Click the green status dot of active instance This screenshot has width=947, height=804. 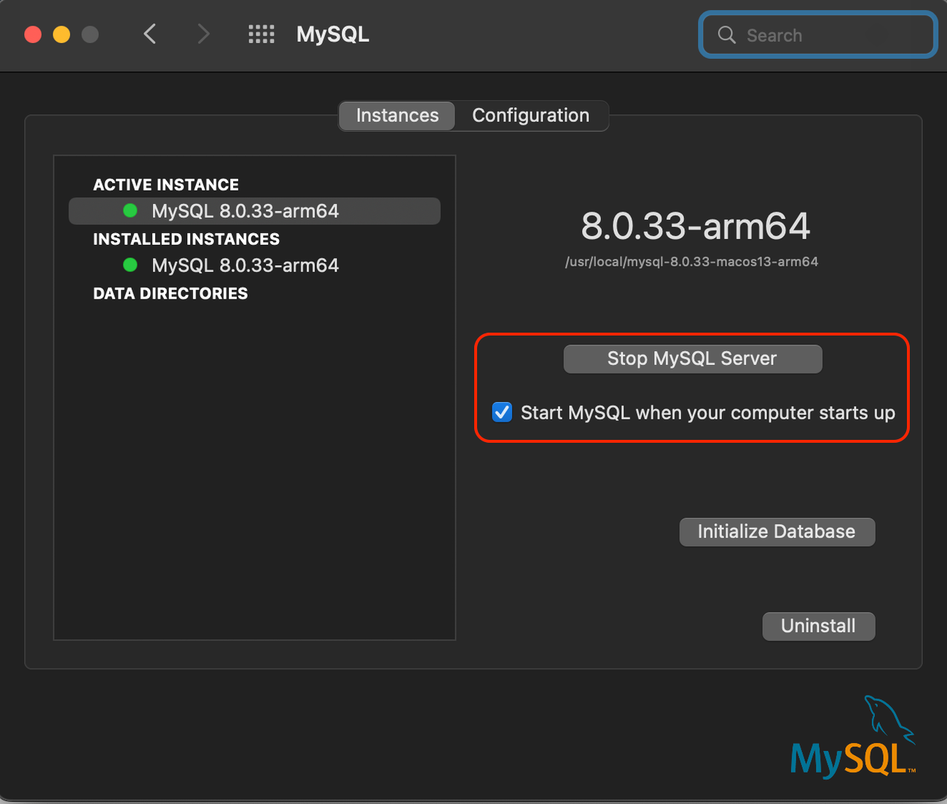130,211
